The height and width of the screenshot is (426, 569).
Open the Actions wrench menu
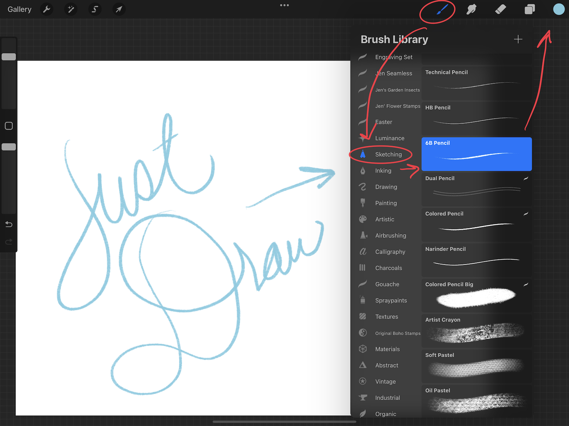tap(47, 9)
